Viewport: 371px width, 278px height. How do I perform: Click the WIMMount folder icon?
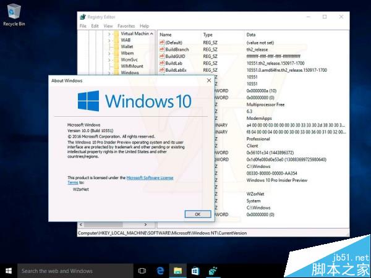coord(116,66)
